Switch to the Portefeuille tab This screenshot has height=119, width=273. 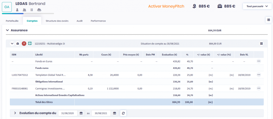(x=12, y=21)
